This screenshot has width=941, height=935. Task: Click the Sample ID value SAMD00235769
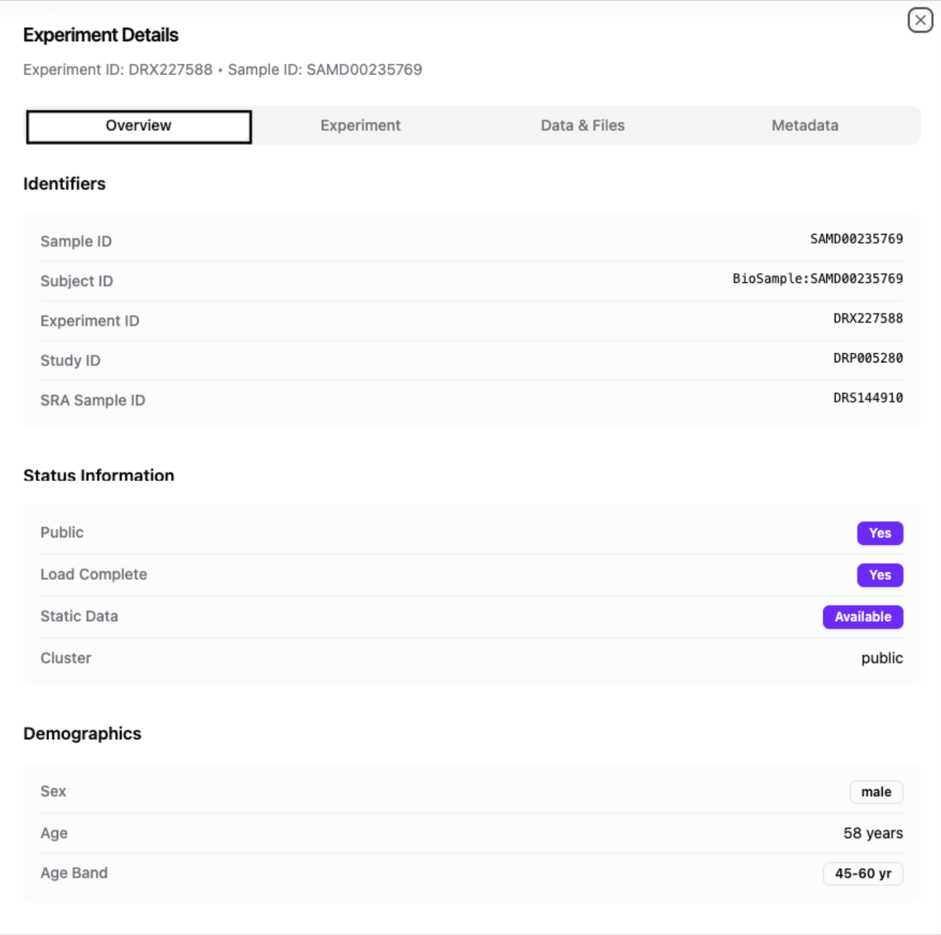click(856, 239)
